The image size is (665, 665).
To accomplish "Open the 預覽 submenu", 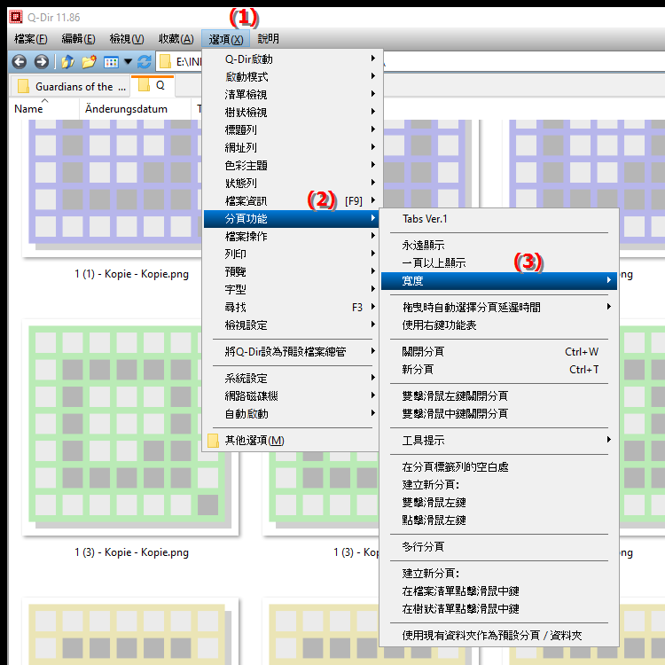I will click(x=292, y=272).
